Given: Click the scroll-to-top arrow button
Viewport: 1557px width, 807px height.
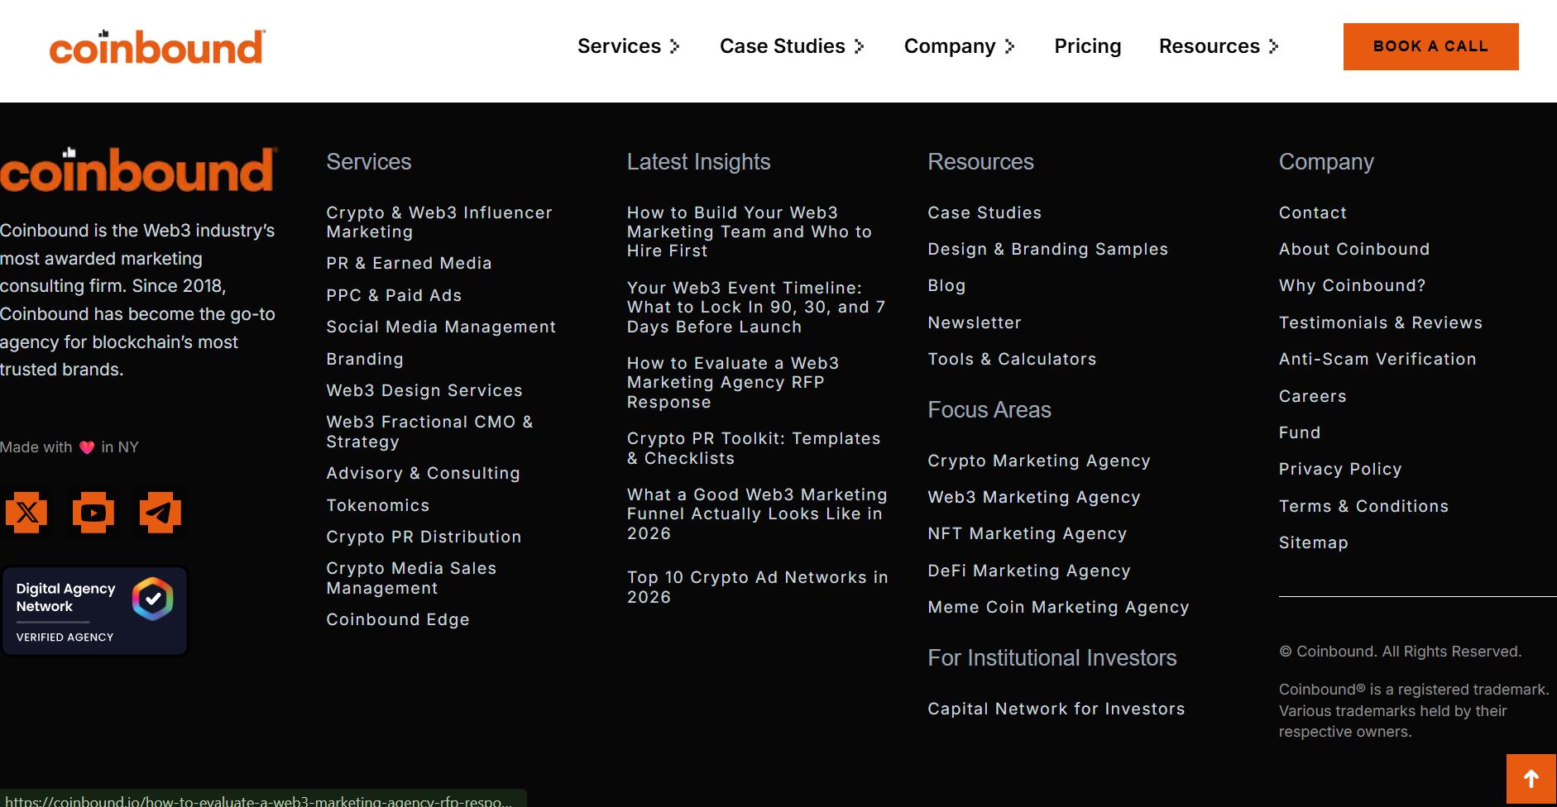Looking at the screenshot, I should [x=1531, y=779].
